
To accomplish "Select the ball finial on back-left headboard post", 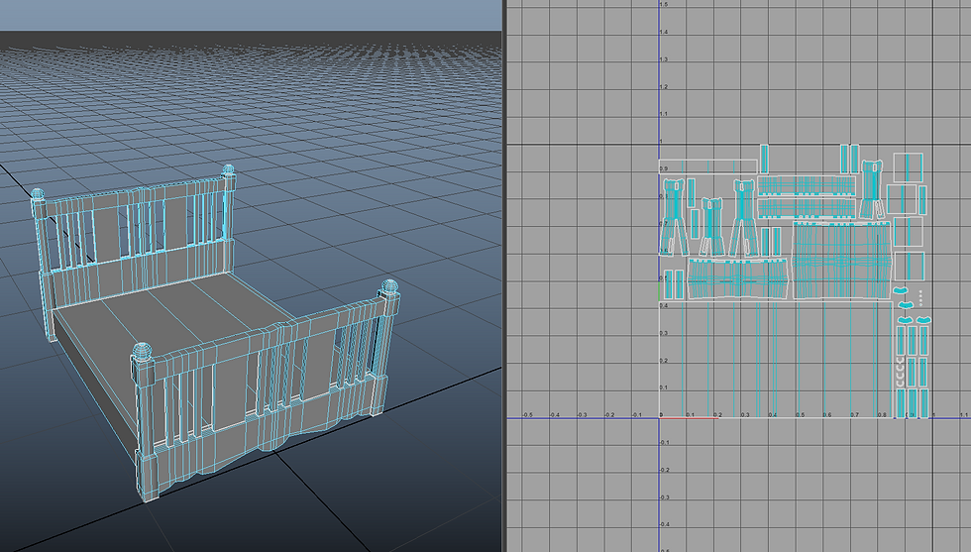I will point(39,194).
